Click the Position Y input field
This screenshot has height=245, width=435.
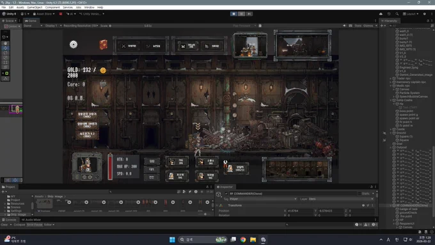330,211
